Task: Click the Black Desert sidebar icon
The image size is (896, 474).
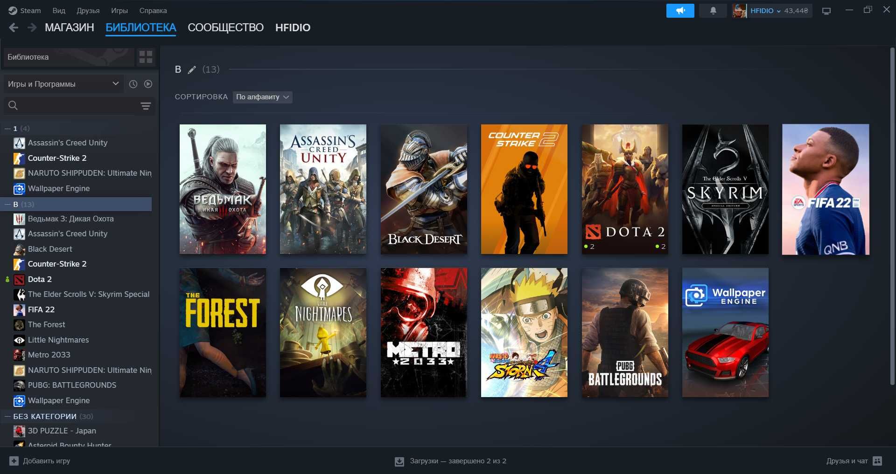Action: 19,249
